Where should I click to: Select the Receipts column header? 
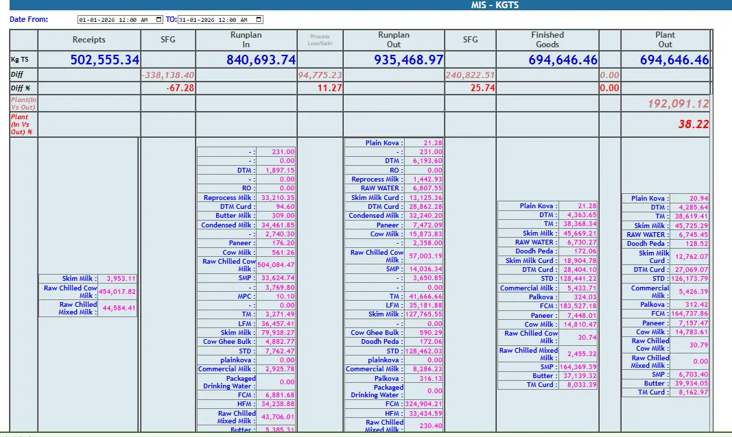(88, 40)
